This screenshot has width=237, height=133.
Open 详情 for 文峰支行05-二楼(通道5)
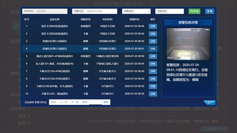click(x=153, y=94)
